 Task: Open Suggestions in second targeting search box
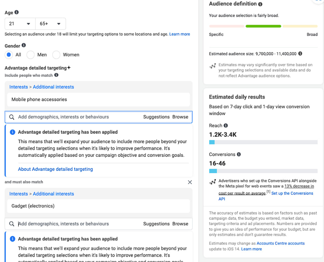point(156,224)
